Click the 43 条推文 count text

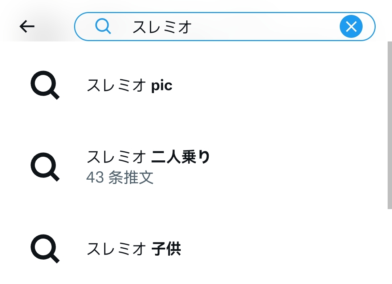tap(120, 177)
